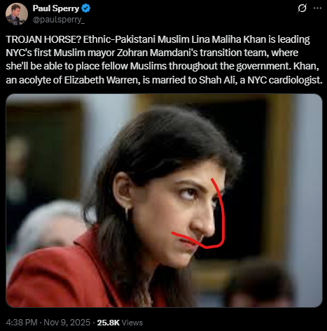
Task: View the 25.8K Views analytics count
Action: (120, 323)
